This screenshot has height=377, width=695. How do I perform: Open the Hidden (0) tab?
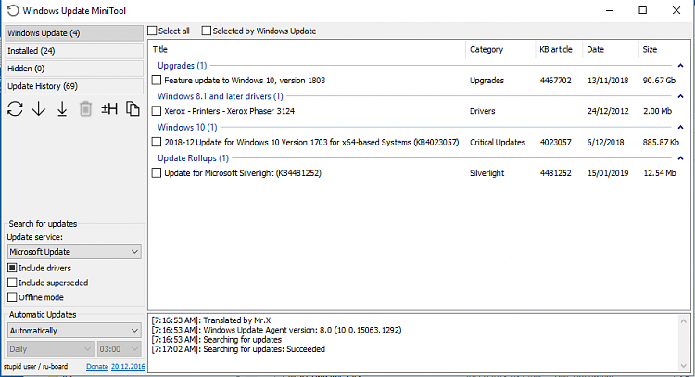tap(74, 69)
